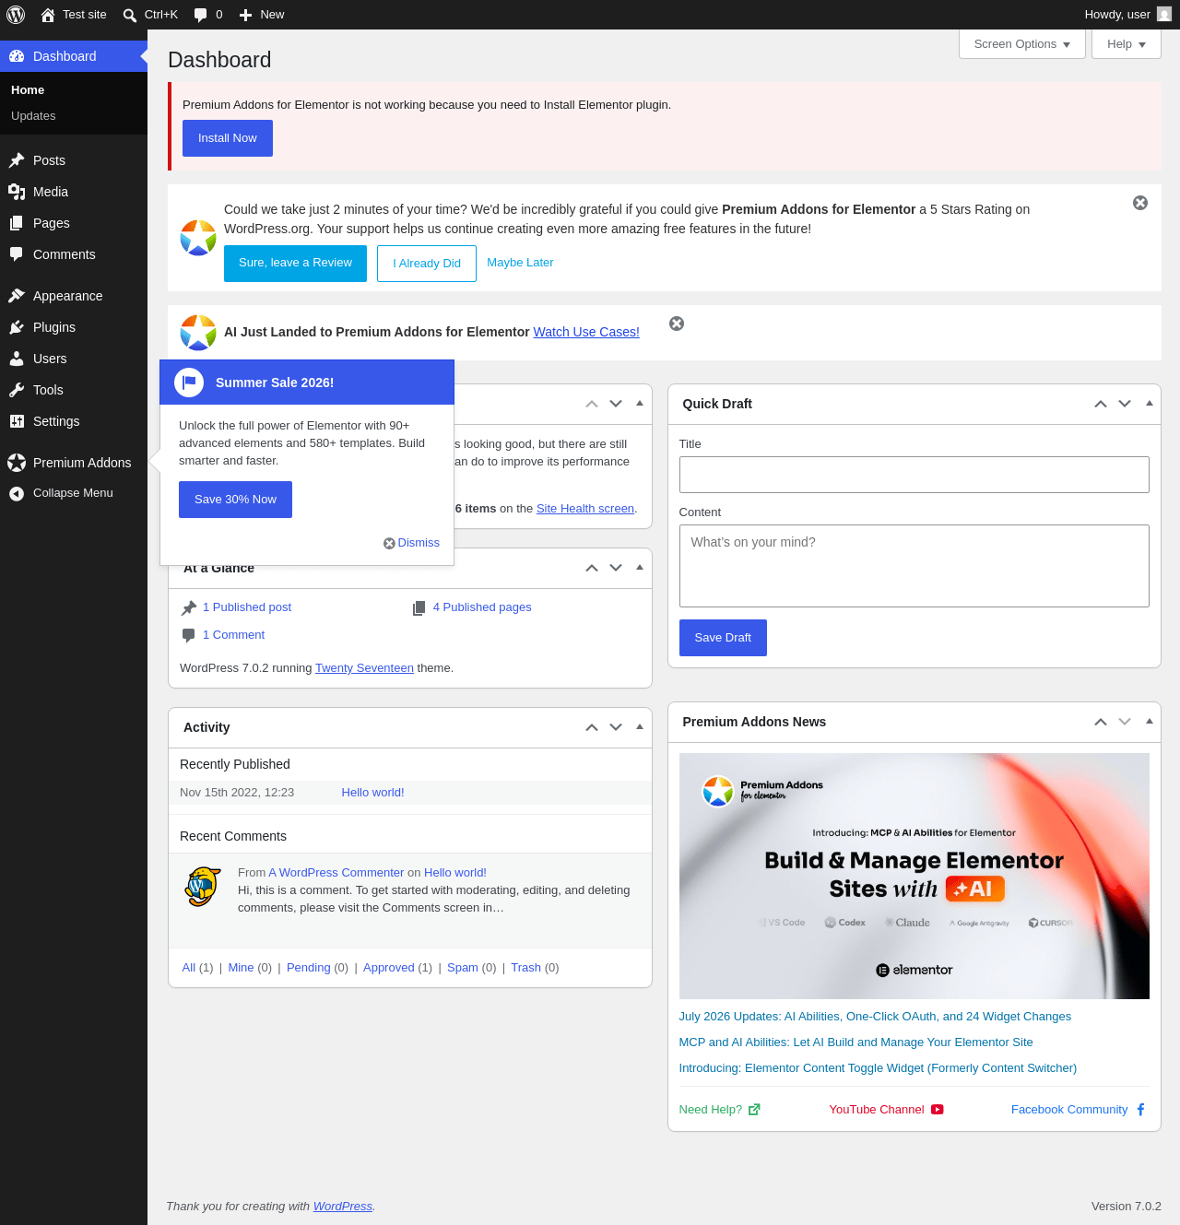This screenshot has height=1225, width=1180.
Task: Click the Save Draft button
Action: coord(723,638)
